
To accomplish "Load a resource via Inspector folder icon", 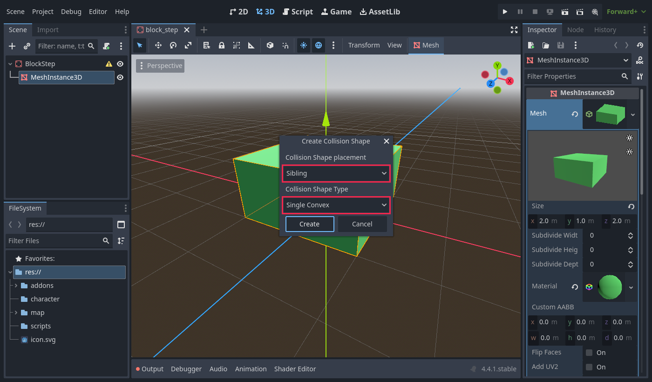I will [546, 45].
